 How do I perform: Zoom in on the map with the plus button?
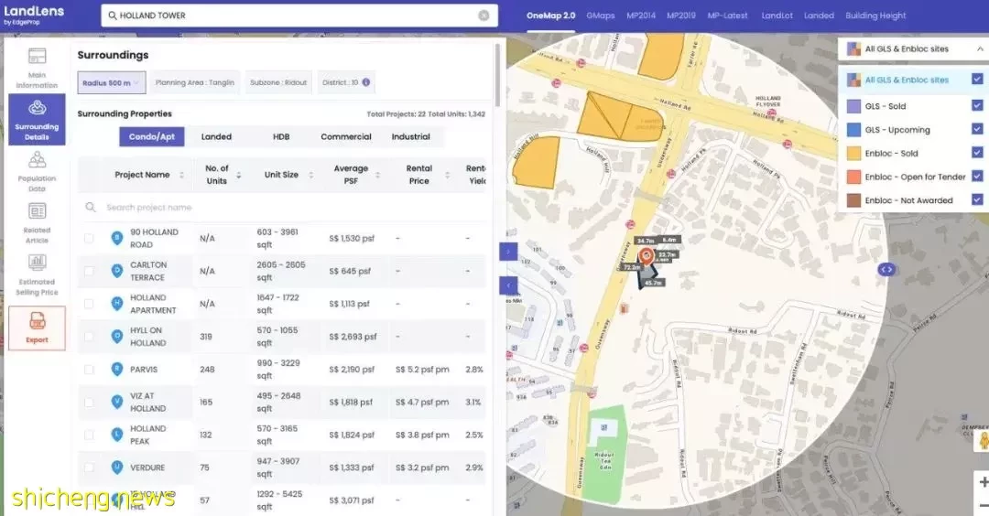pyautogui.click(x=983, y=483)
